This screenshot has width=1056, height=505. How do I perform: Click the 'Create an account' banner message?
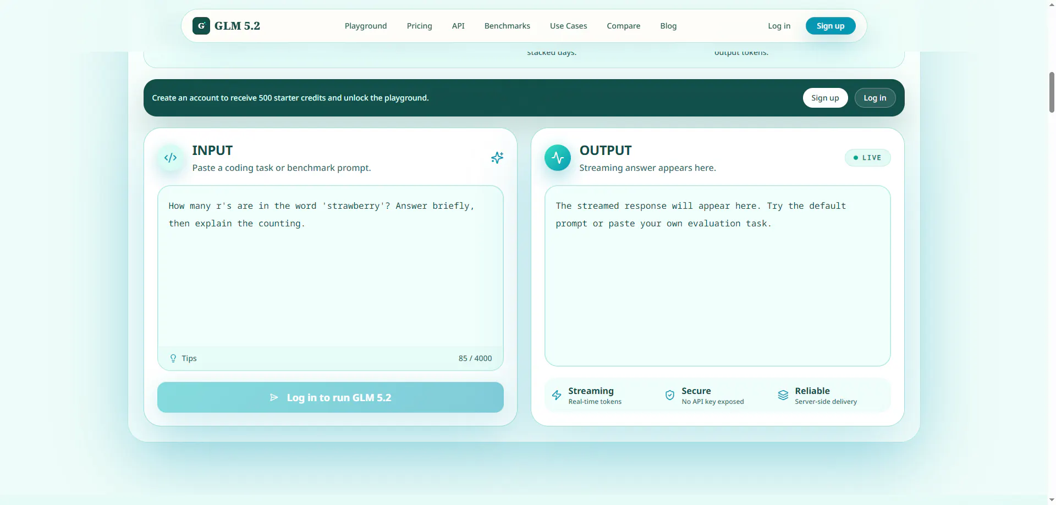290,98
